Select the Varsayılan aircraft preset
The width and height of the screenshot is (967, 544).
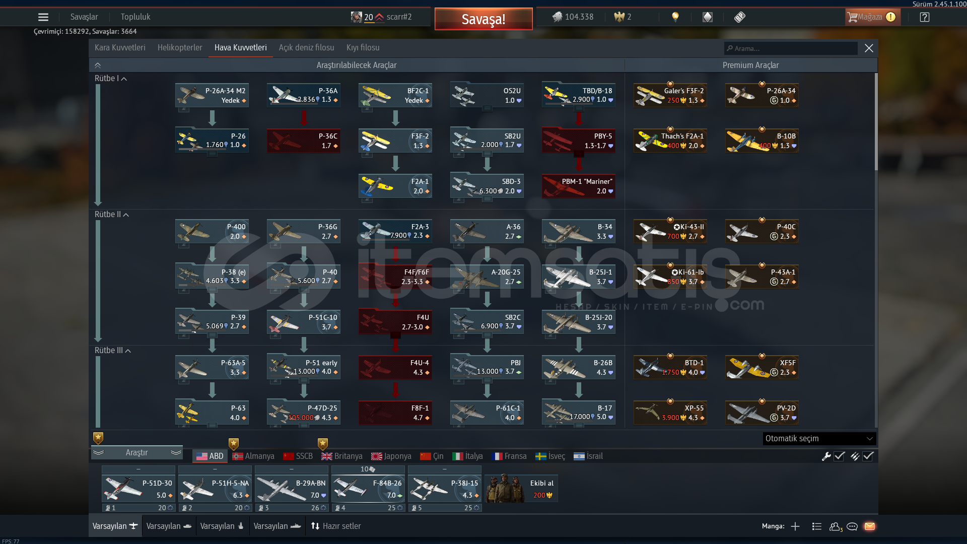pyautogui.click(x=115, y=526)
